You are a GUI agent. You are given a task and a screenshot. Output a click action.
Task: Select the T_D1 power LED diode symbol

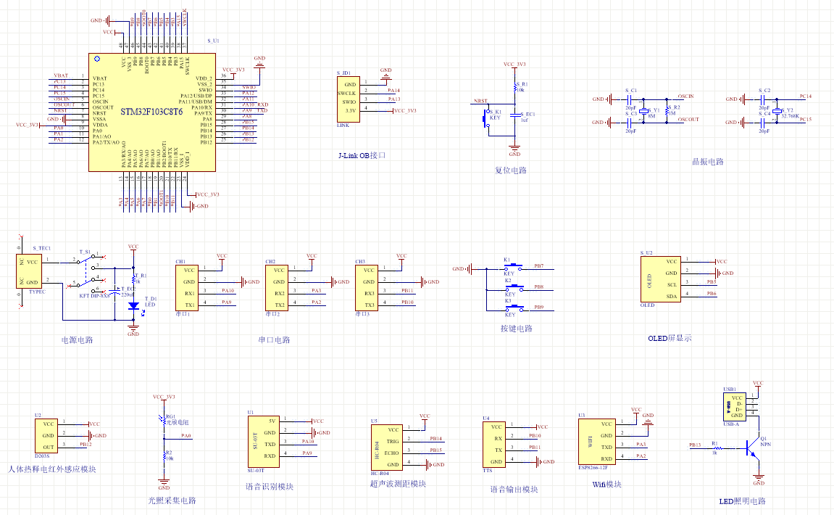click(x=133, y=305)
